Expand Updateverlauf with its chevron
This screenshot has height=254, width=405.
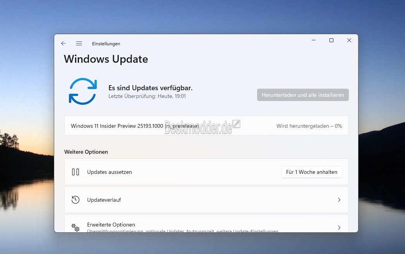[x=339, y=200]
